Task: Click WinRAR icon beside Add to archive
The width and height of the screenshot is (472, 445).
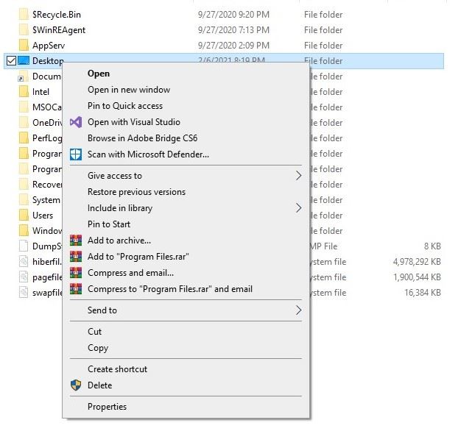Action: tap(76, 241)
